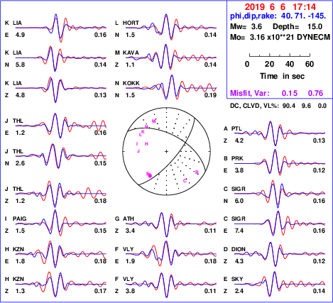Screen dimensions: 333x303
Task: Click the event date 2019 6 6 17:14
Action: tap(280, 7)
